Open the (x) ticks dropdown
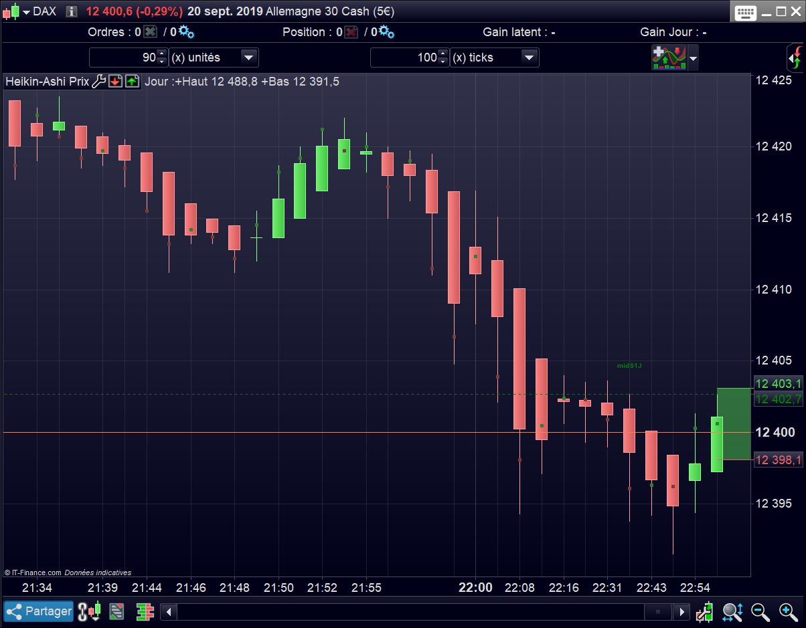 [530, 58]
